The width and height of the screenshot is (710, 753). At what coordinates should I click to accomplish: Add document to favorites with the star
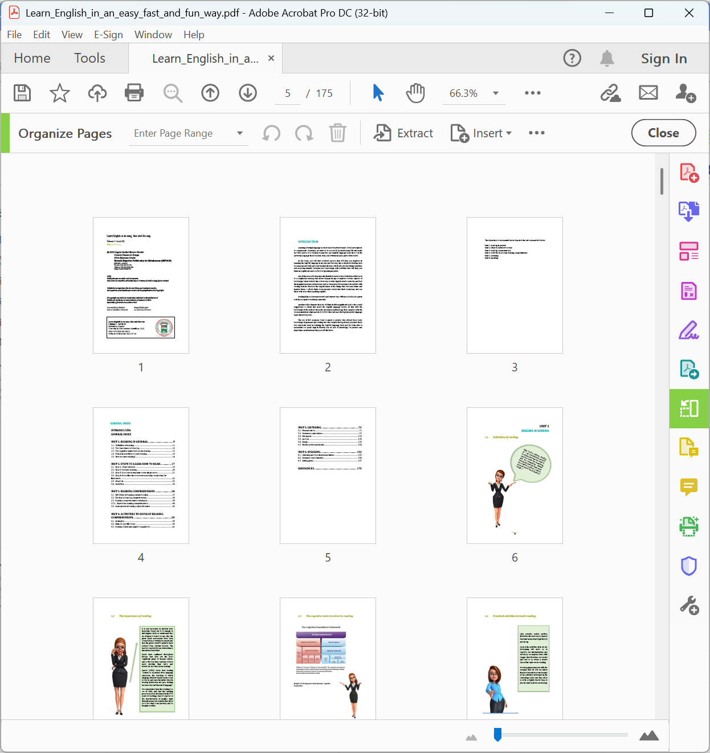59,93
